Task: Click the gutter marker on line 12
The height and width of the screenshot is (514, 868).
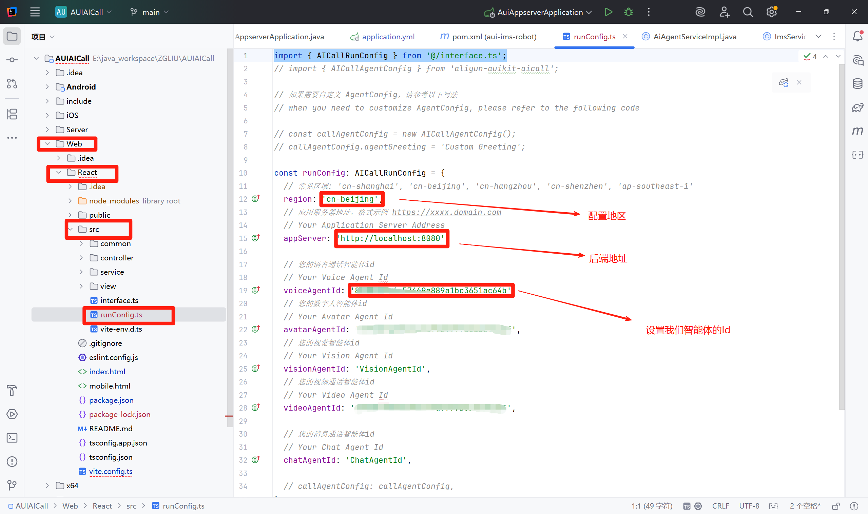Action: (256, 199)
